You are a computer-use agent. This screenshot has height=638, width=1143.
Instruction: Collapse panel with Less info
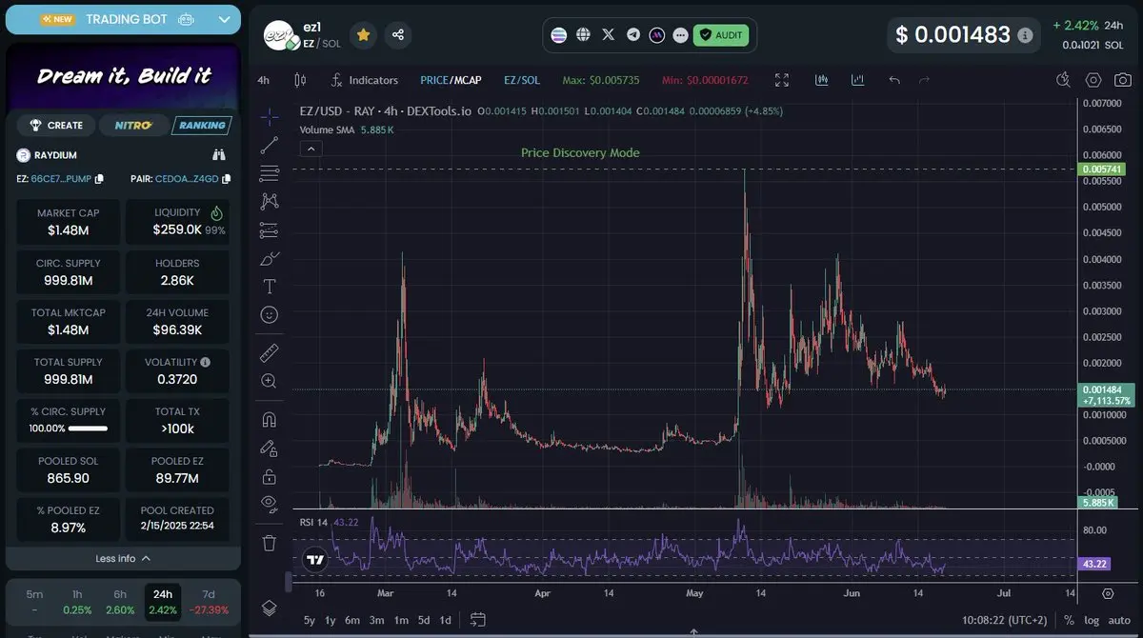pos(123,558)
